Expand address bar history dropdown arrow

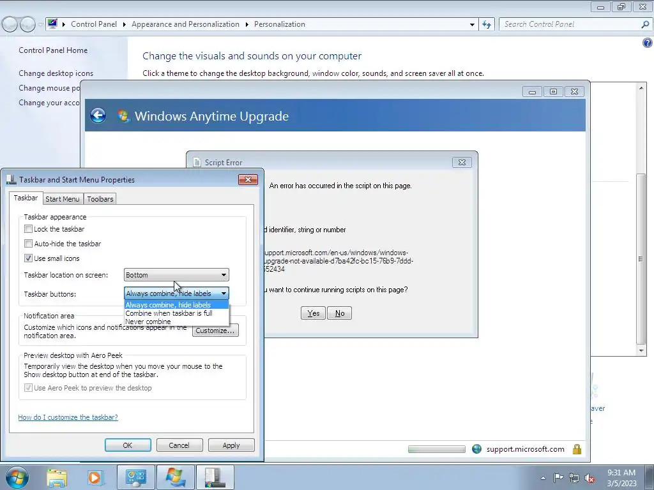pyautogui.click(x=472, y=24)
